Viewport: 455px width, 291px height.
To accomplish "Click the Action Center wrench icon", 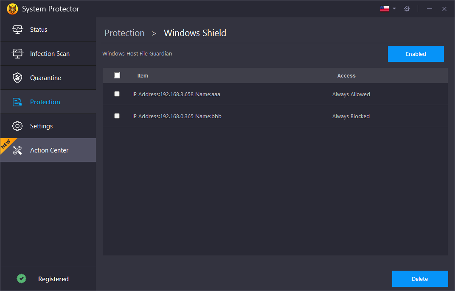I will [x=17, y=150].
